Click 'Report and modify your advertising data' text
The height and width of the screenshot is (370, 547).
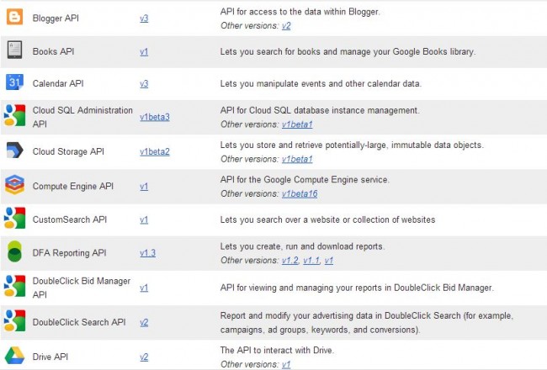[x=367, y=323]
